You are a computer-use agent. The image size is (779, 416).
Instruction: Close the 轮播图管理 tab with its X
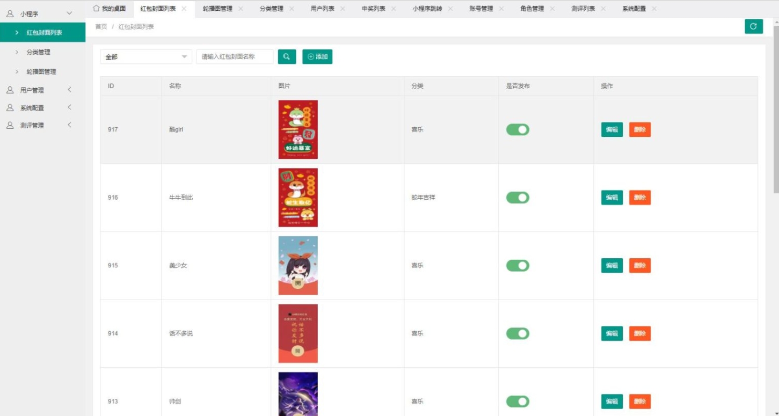click(241, 9)
